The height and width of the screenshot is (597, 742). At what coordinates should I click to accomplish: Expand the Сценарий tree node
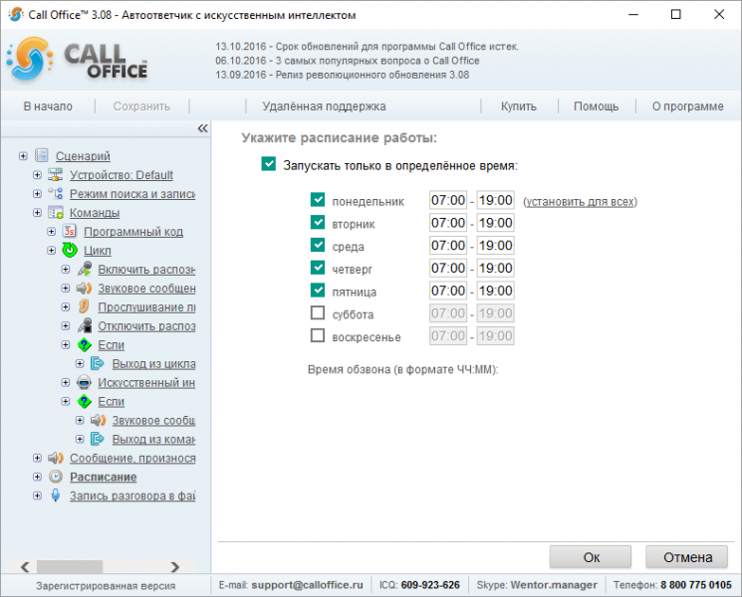coord(23,156)
